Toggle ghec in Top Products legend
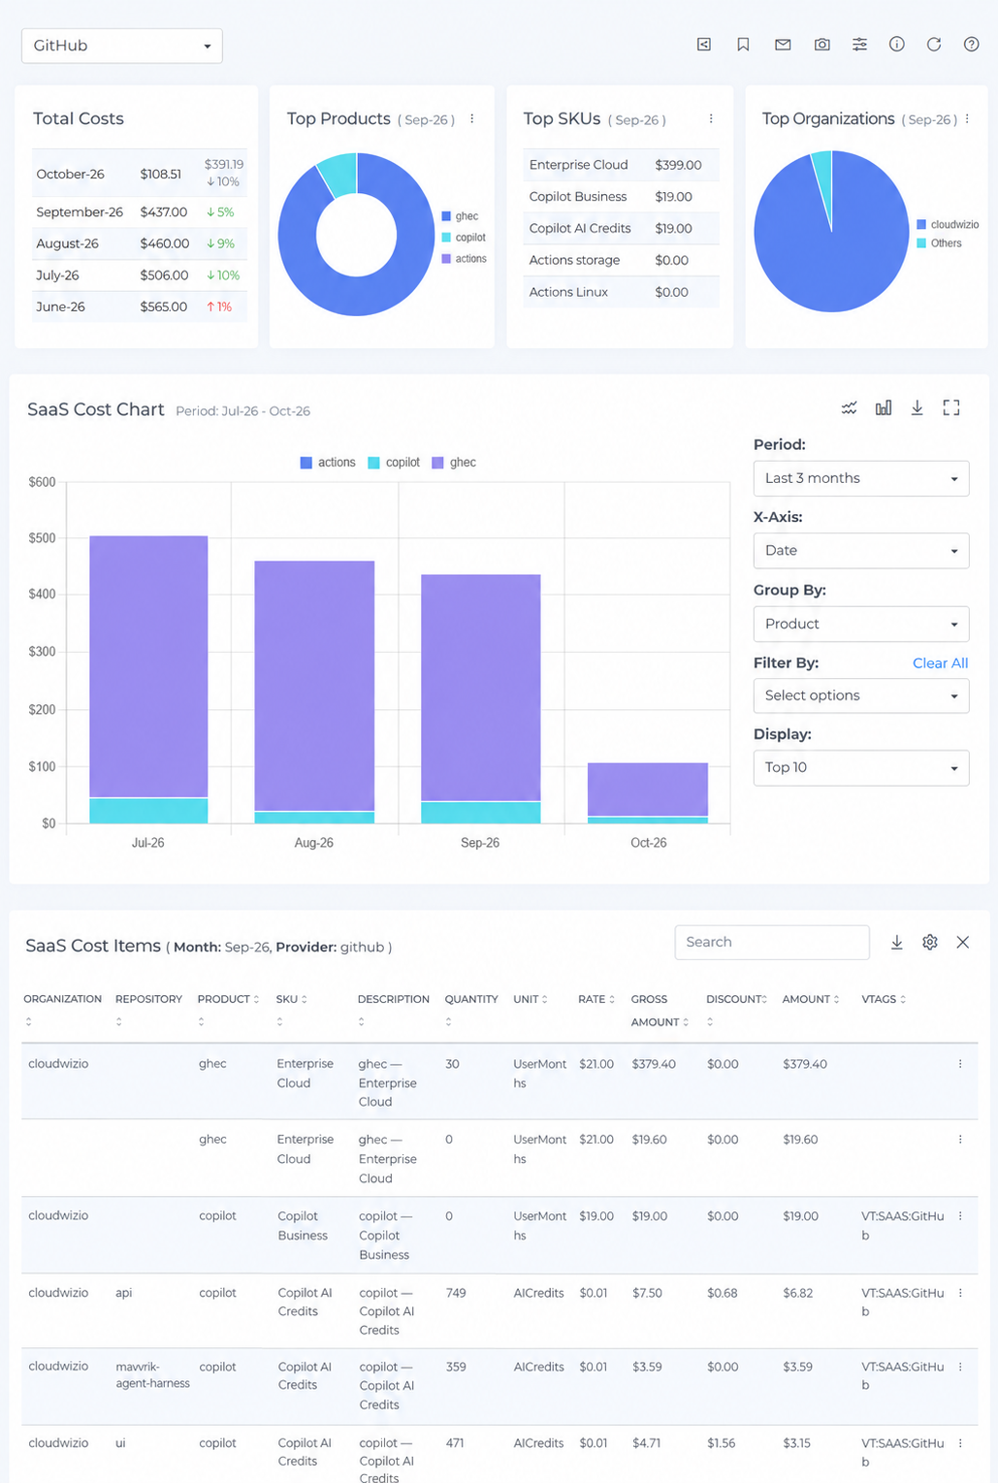The width and height of the screenshot is (998, 1483). [x=460, y=216]
